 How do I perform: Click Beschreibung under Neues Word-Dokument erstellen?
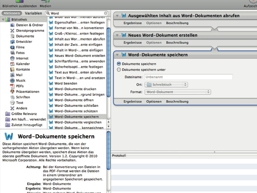coord(177,43)
